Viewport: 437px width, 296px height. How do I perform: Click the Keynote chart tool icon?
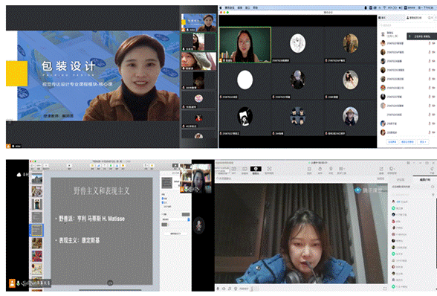click(99, 165)
